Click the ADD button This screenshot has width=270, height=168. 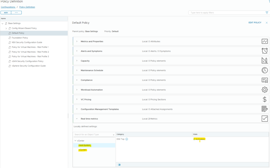click(6, 13)
